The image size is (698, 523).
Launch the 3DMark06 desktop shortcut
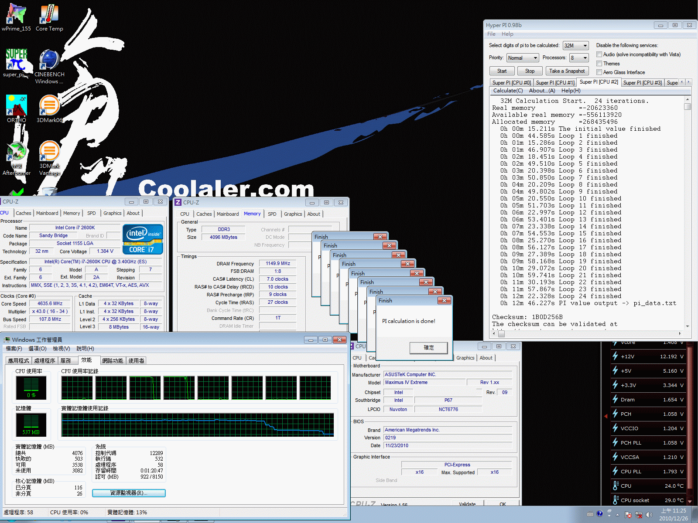coord(49,109)
